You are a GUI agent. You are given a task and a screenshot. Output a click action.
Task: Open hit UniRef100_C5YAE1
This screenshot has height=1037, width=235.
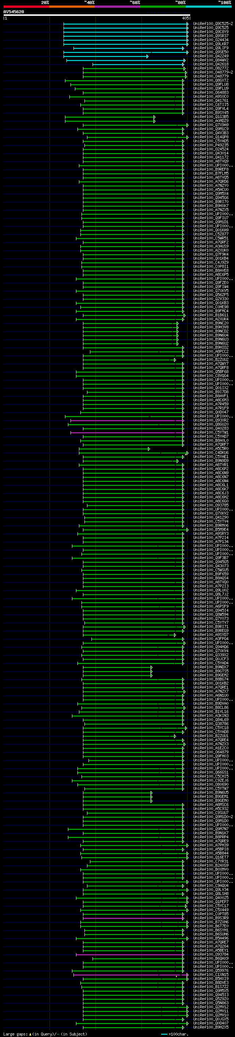211,457
